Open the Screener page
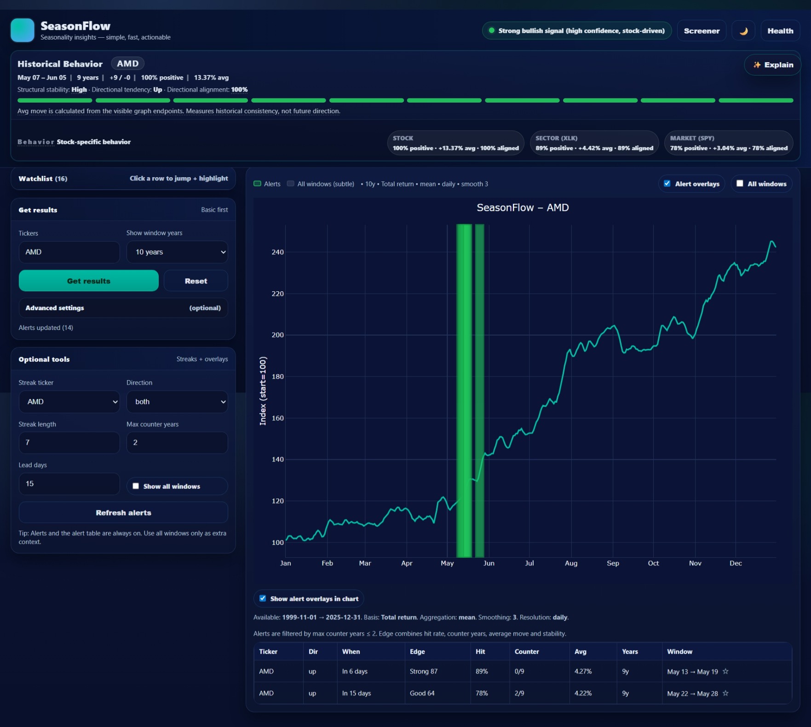 [x=702, y=31]
